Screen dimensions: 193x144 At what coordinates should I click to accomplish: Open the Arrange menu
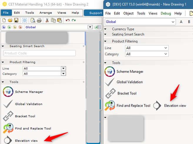(x=46, y=13)
